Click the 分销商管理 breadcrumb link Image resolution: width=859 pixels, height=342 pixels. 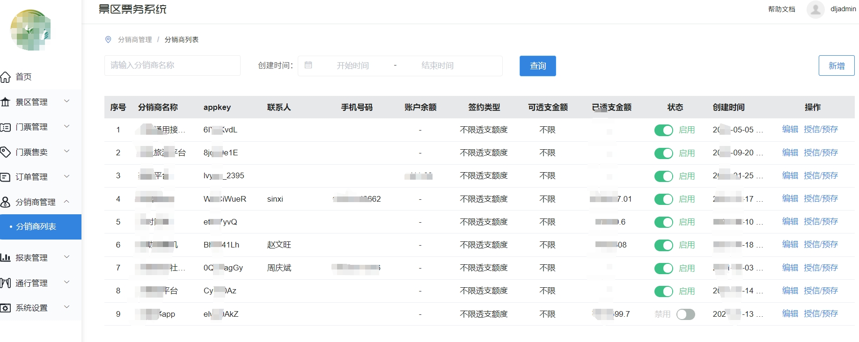coord(135,40)
